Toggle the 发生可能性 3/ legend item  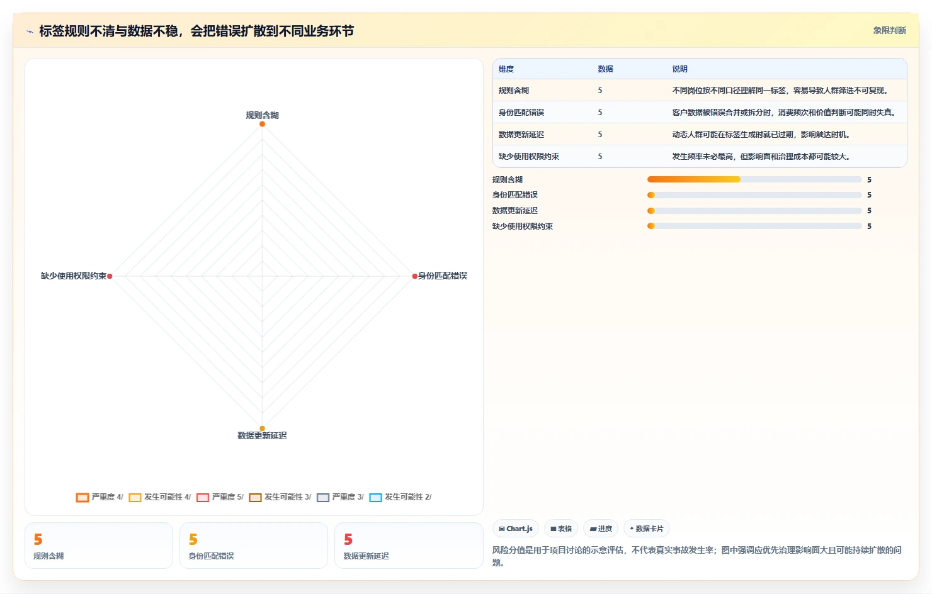pos(280,497)
